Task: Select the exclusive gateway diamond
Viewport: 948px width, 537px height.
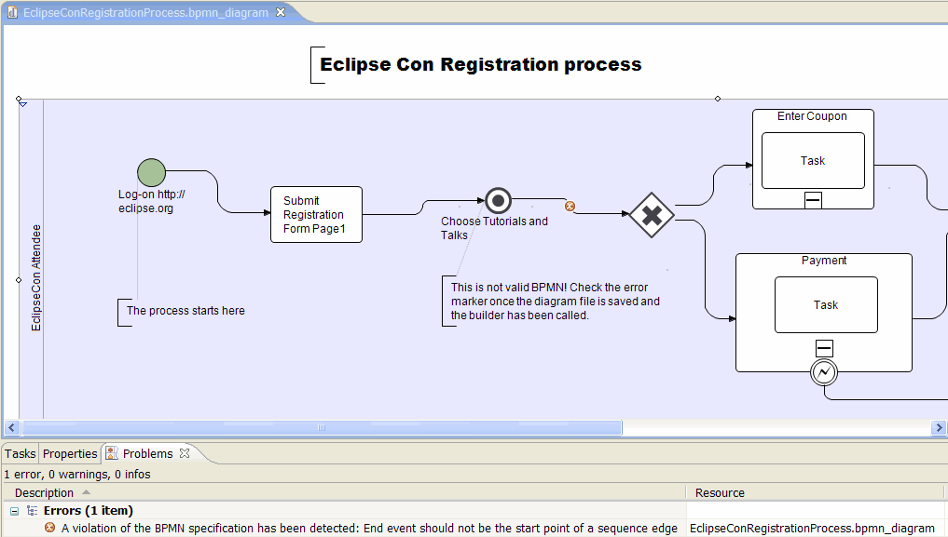Action: pos(652,215)
